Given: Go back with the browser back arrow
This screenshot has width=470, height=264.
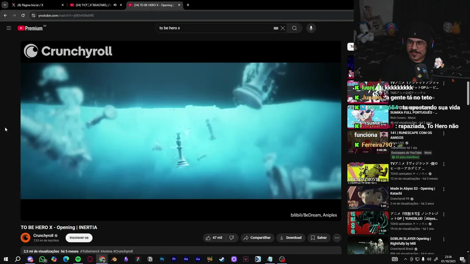Looking at the screenshot, I should point(5,15).
